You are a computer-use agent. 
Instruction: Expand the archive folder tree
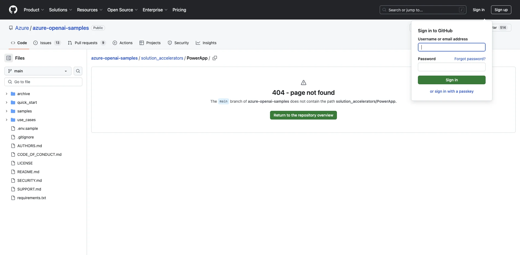point(6,94)
